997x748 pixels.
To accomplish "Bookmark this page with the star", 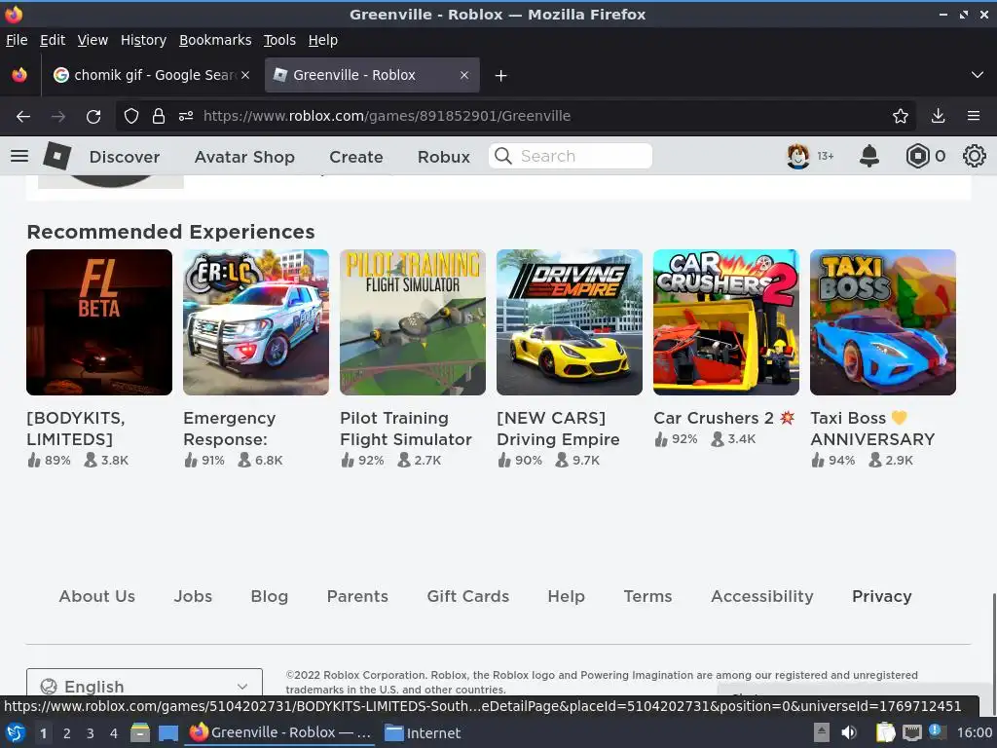I will (x=900, y=116).
